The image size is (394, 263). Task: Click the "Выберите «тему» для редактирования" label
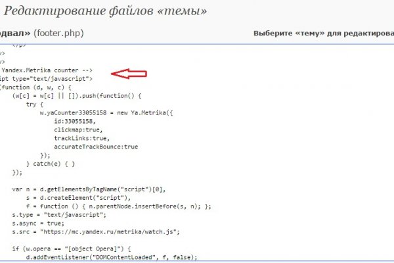(323, 34)
